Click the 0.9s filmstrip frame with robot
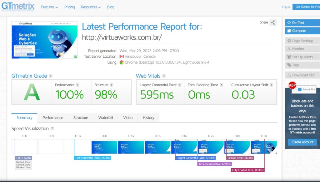Image resolution: width=320 pixels, height=182 pixels. pos(264,146)
